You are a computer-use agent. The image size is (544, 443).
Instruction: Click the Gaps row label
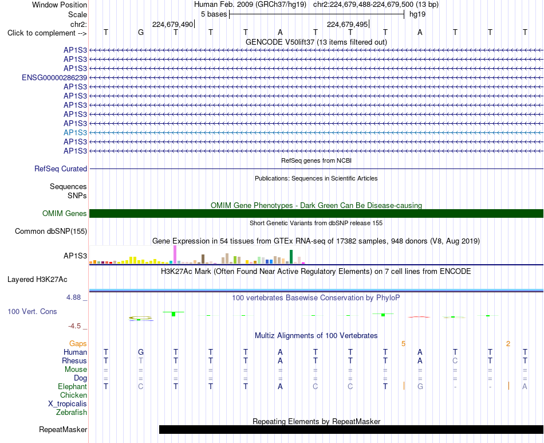coord(78,344)
